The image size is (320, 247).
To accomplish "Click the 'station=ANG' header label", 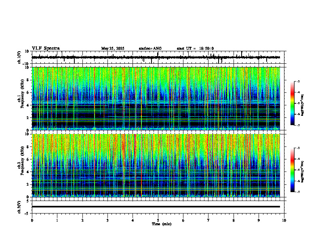I will pyautogui.click(x=150, y=48).
